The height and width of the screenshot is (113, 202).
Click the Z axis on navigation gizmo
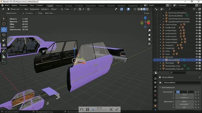pos(145,18)
